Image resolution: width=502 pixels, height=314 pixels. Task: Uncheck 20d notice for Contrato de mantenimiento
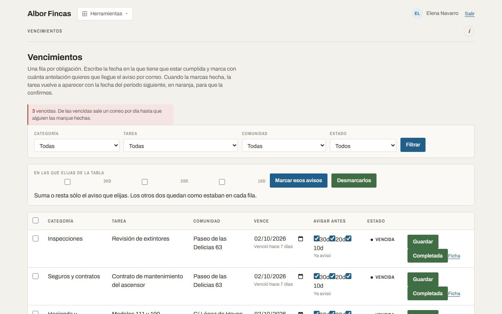click(332, 276)
